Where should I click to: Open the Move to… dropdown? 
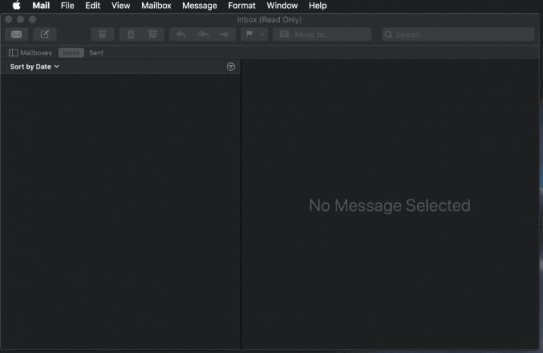pyautogui.click(x=322, y=34)
